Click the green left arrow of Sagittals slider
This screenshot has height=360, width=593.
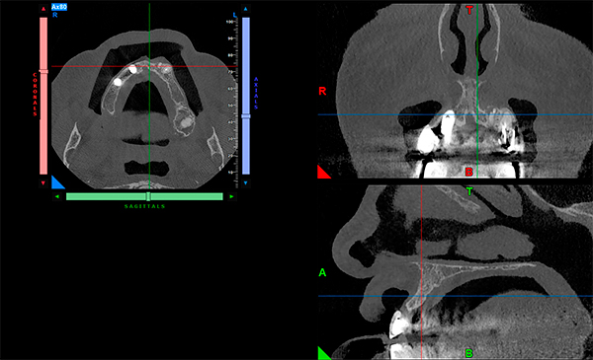(x=57, y=196)
